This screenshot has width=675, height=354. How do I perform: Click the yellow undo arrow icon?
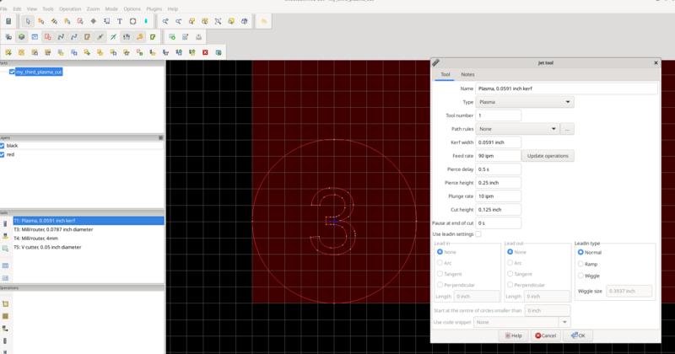263,21
